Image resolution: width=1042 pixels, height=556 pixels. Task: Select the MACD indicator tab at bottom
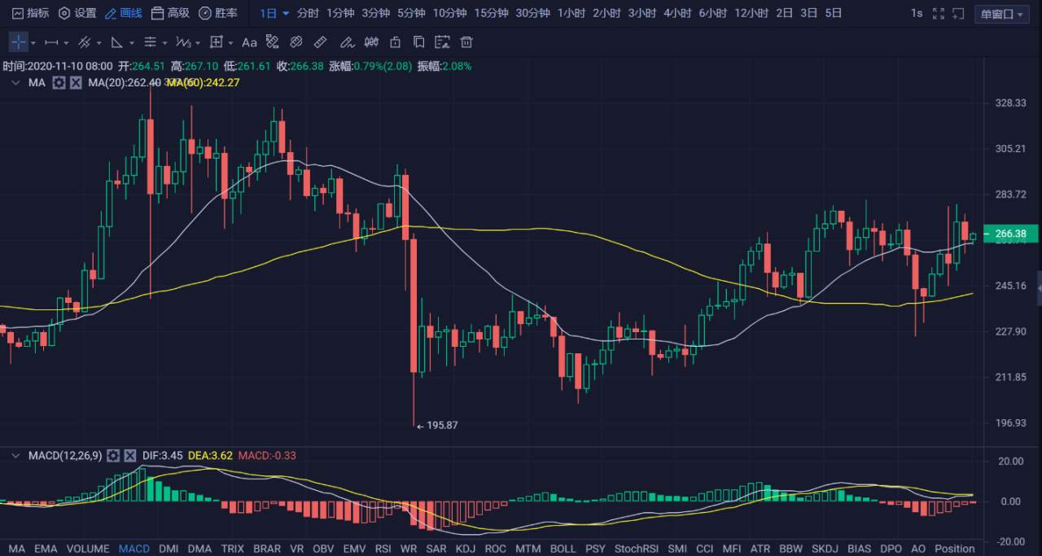point(134,549)
